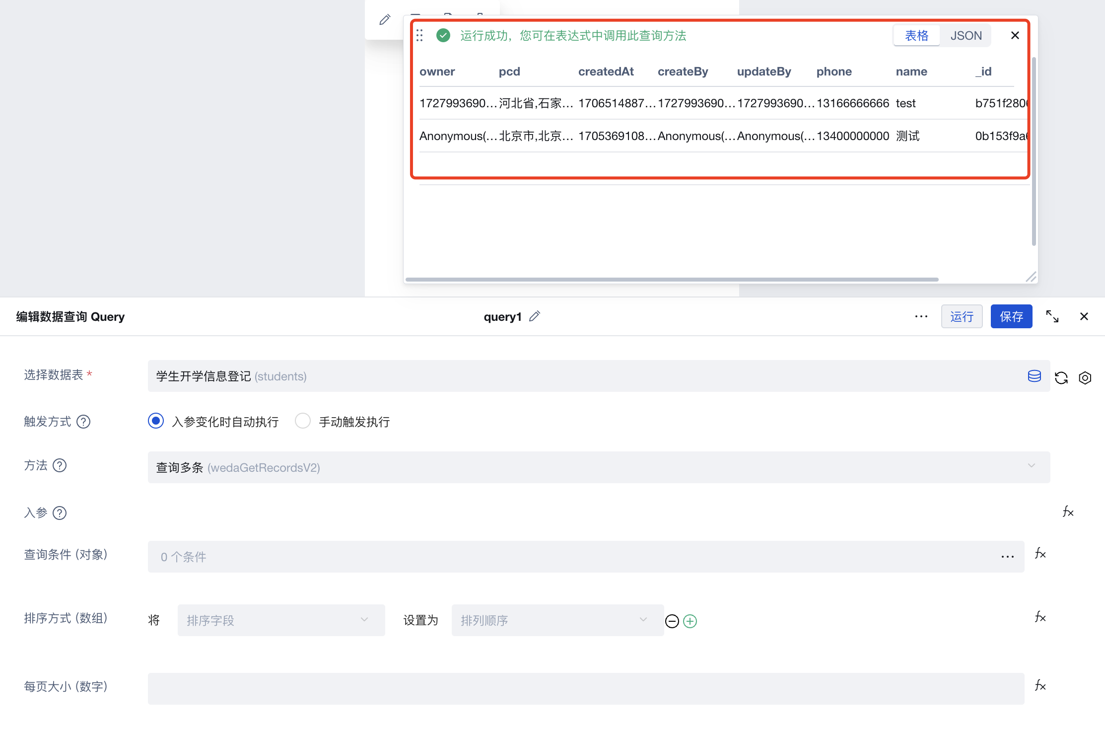Select 入参变化时自动执行 trigger option
The image size is (1105, 733).
[156, 421]
